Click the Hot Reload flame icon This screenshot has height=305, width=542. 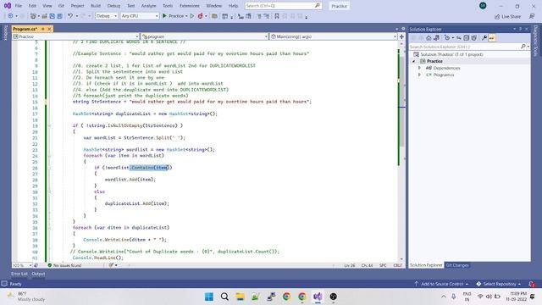coord(200,16)
